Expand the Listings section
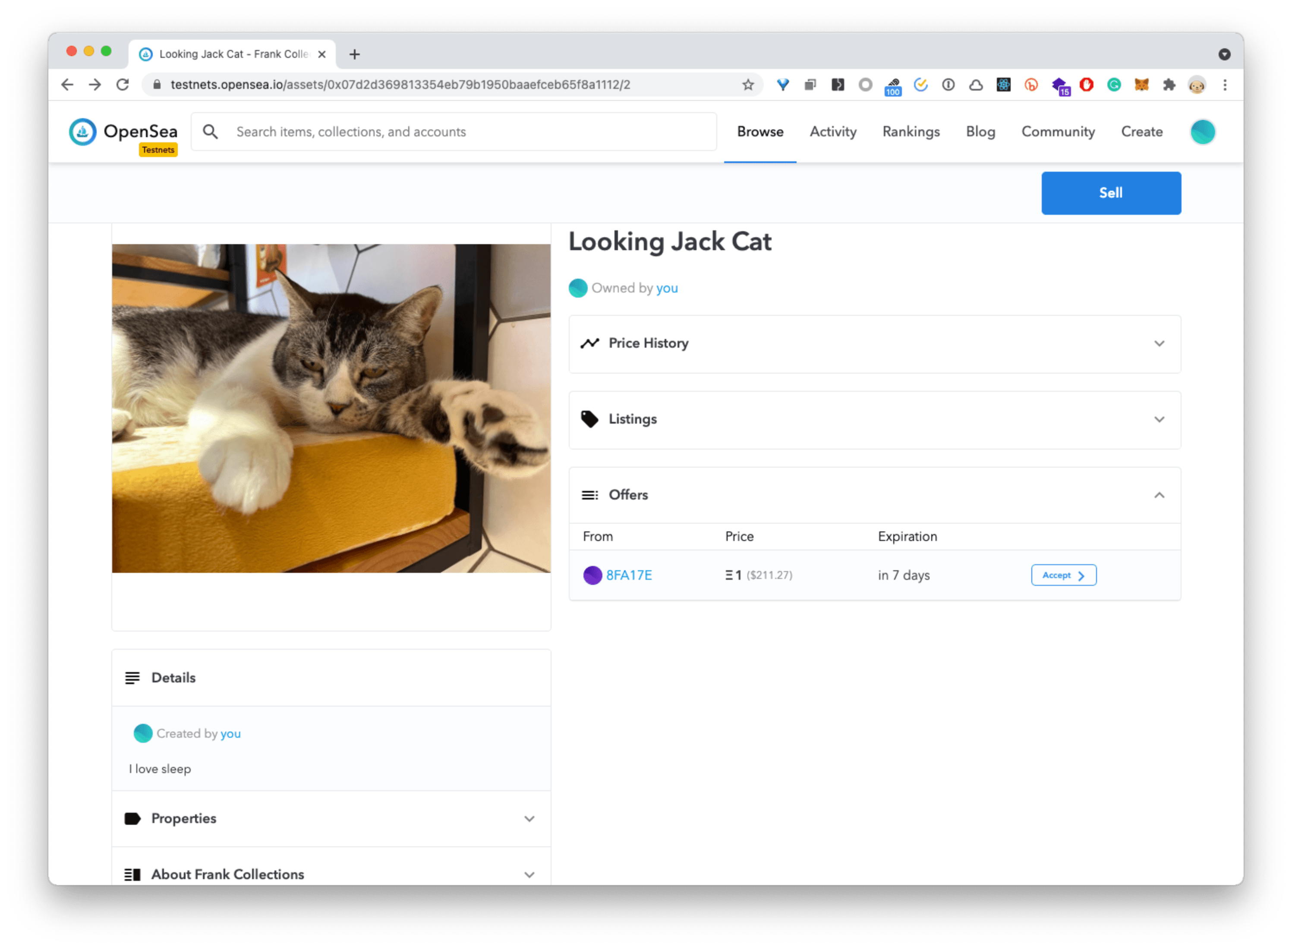The width and height of the screenshot is (1292, 949). pos(874,419)
